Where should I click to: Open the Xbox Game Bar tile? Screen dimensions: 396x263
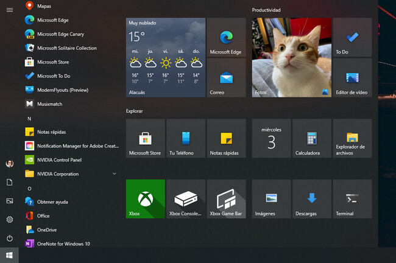click(x=226, y=199)
